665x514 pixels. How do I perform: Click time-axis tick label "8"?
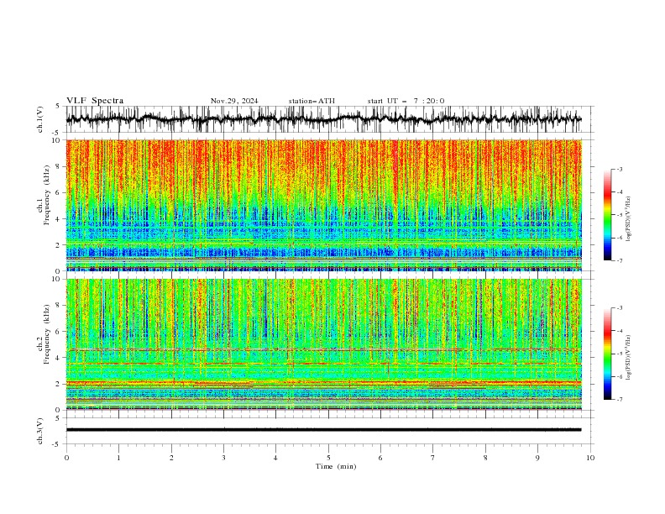pyautogui.click(x=485, y=458)
